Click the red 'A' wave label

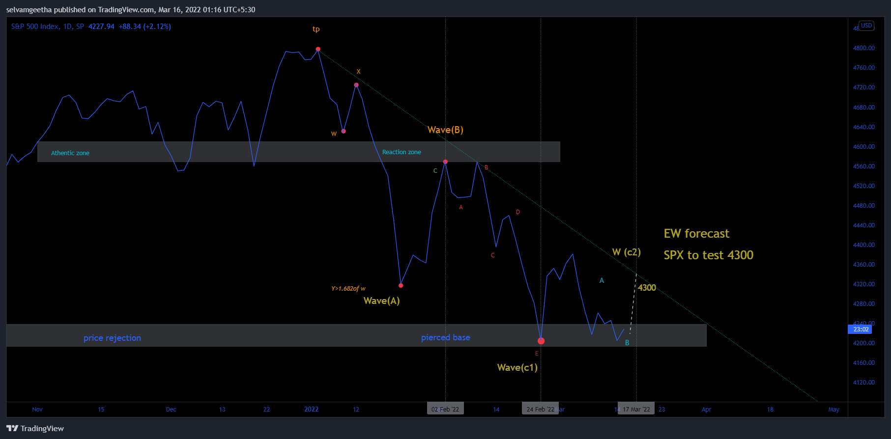pos(461,207)
